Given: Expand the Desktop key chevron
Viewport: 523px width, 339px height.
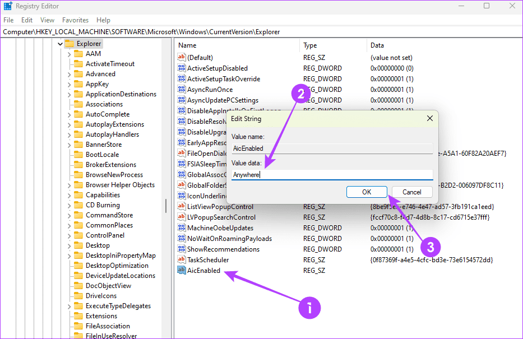Looking at the screenshot, I should point(70,245).
